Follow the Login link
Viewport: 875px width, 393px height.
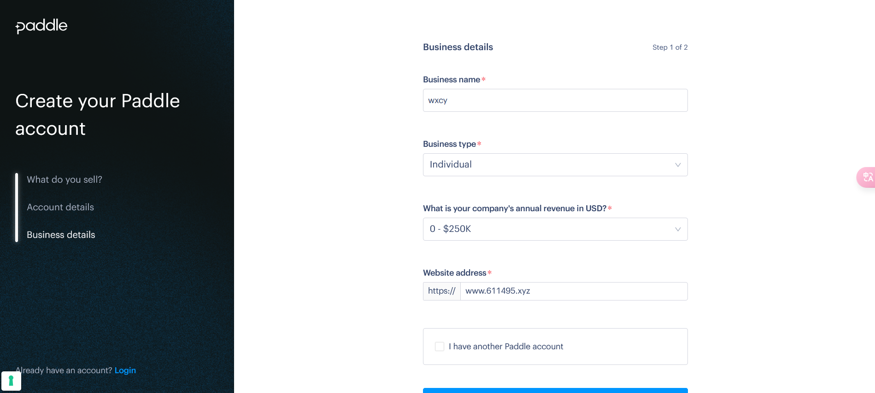point(125,370)
